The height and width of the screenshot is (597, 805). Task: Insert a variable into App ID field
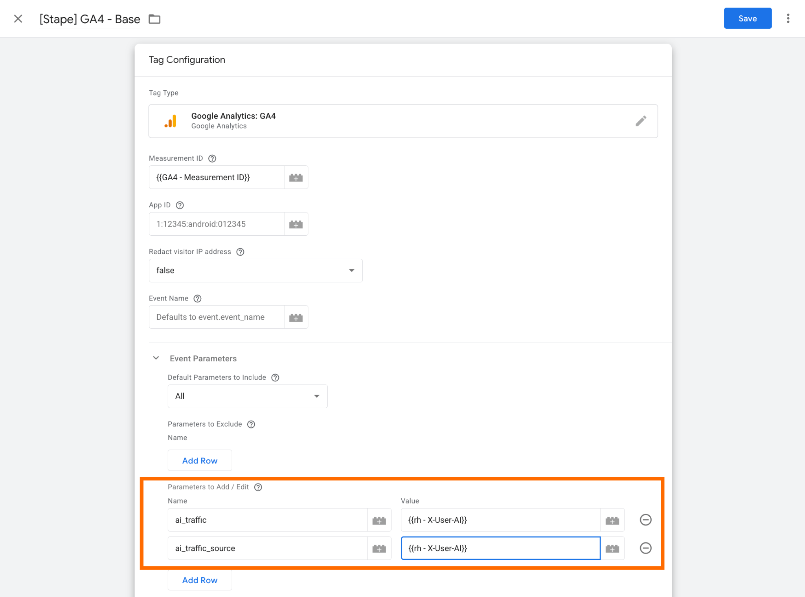(296, 224)
